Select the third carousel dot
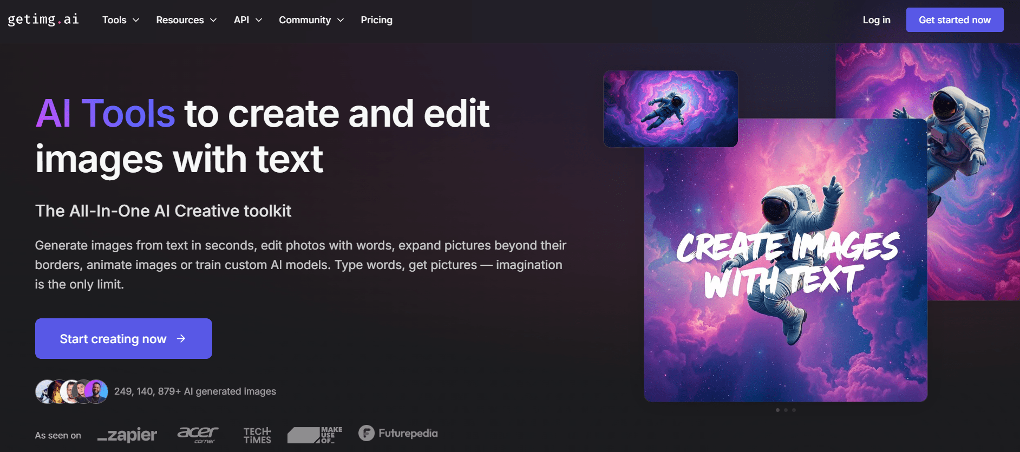This screenshot has width=1020, height=452. click(x=794, y=410)
